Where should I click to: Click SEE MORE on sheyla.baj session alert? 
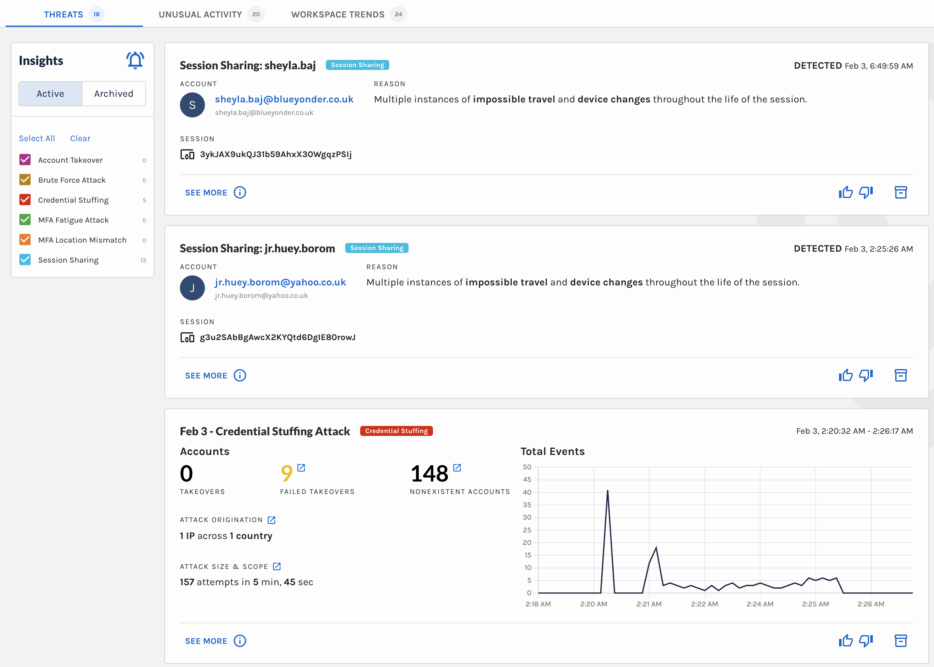[x=207, y=193]
